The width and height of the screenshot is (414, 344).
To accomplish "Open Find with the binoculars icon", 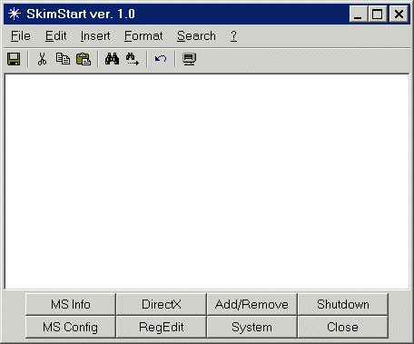I will tap(112, 59).
